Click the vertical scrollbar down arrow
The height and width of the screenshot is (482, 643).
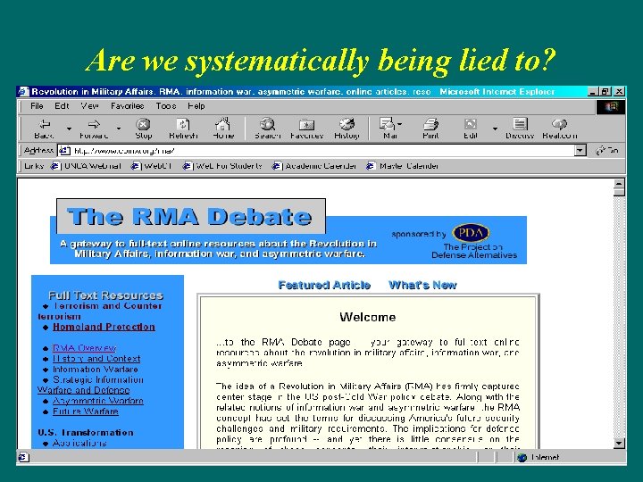tap(619, 443)
